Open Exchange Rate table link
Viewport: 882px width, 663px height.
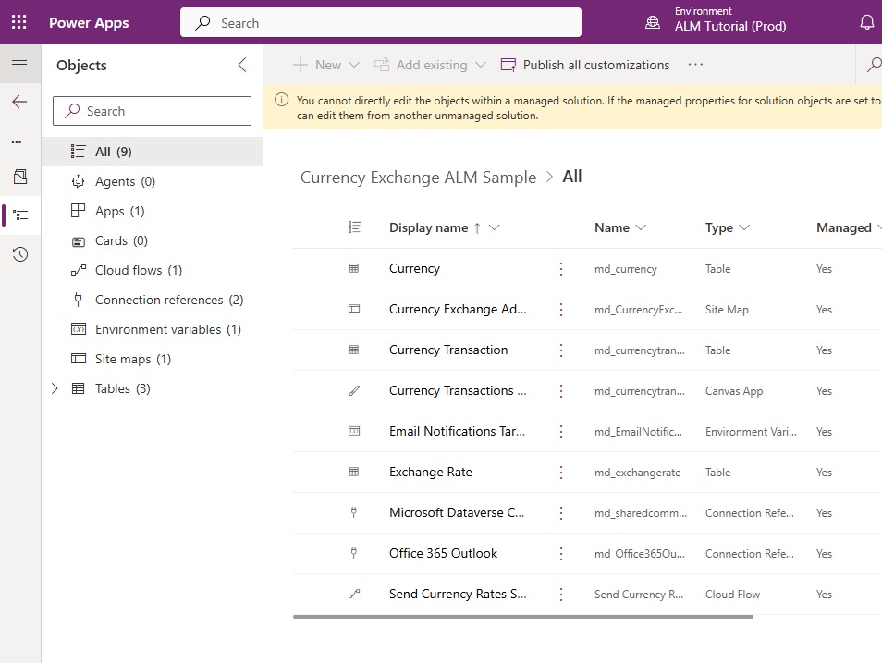click(430, 472)
